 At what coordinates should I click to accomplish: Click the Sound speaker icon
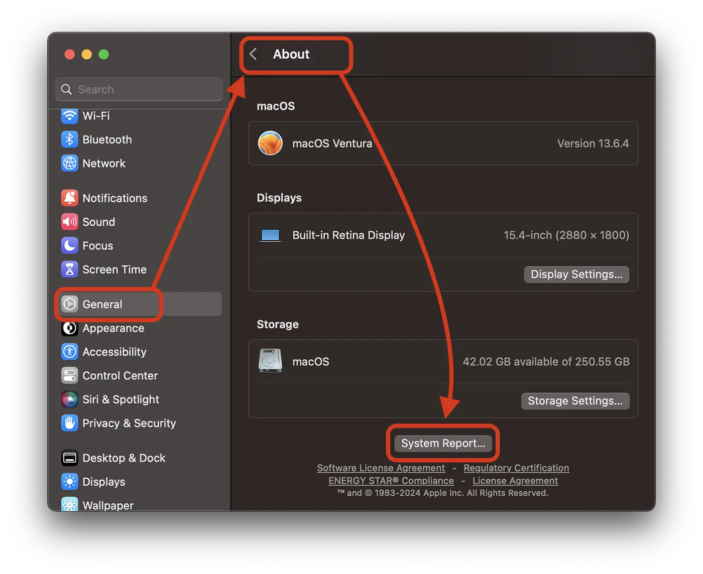click(x=69, y=222)
